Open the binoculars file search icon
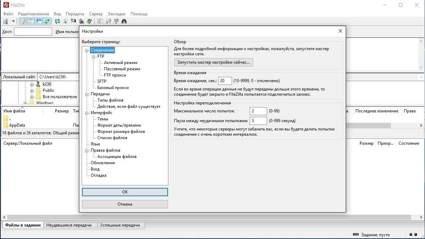This screenshot has width=425, height=239. point(124,21)
